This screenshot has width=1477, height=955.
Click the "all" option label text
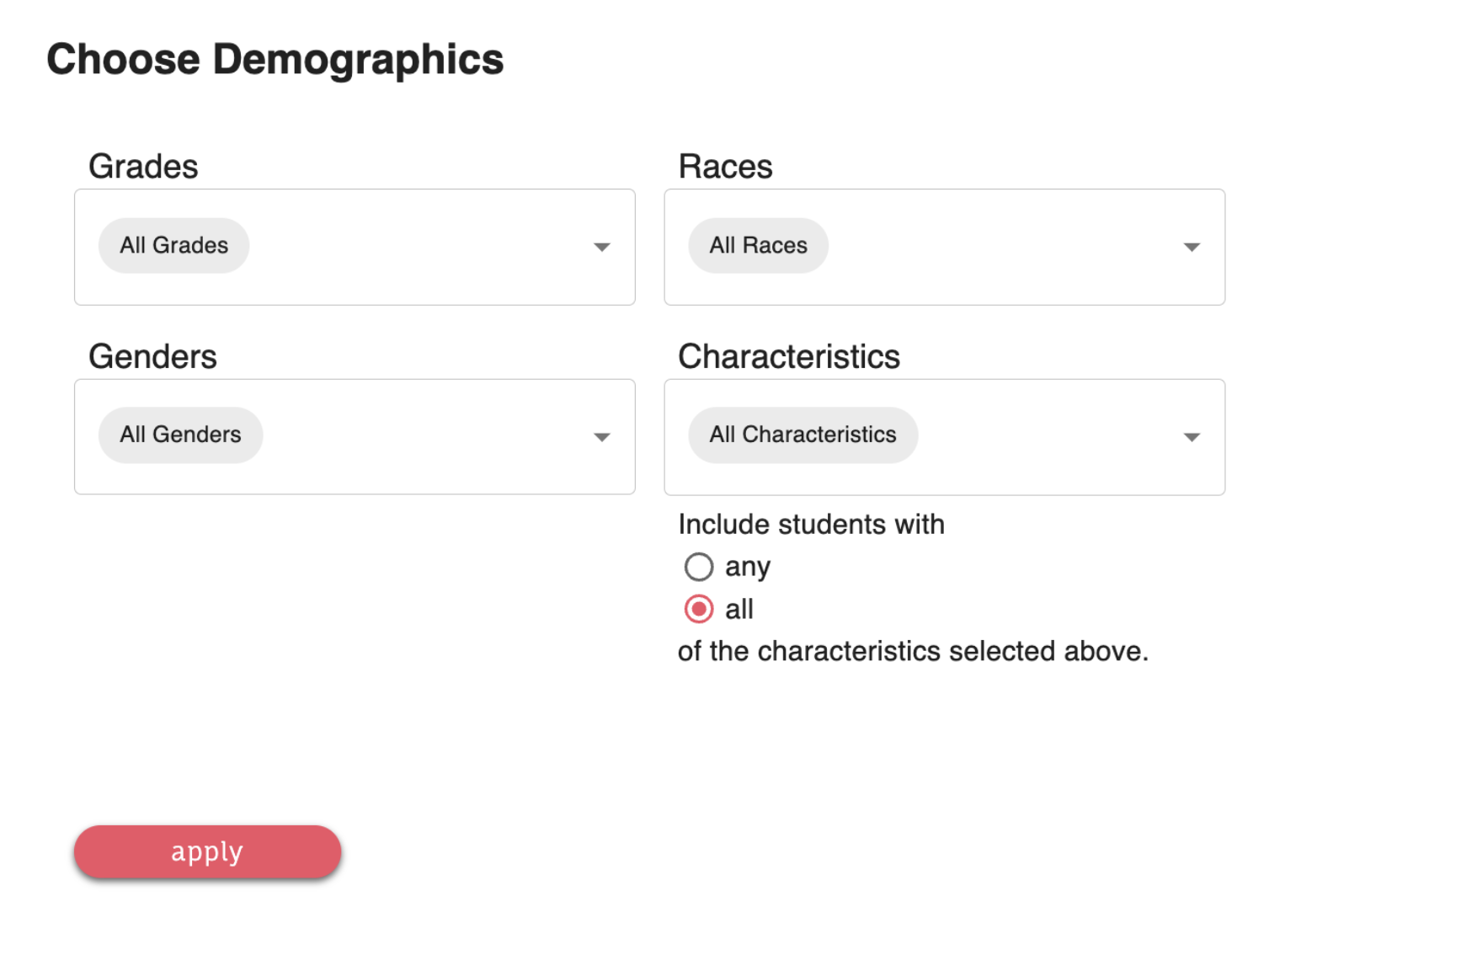[738, 609]
